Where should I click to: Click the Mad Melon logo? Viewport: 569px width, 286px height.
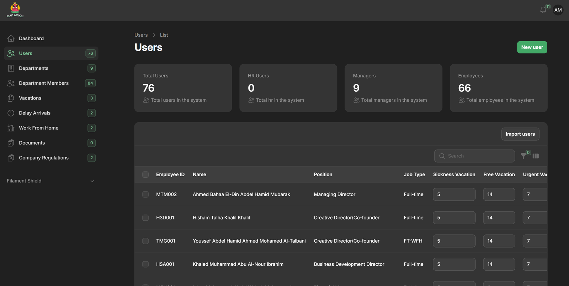click(x=15, y=10)
